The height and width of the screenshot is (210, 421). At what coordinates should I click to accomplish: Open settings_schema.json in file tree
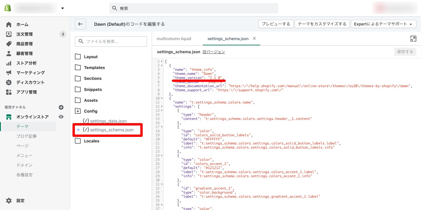(108, 130)
